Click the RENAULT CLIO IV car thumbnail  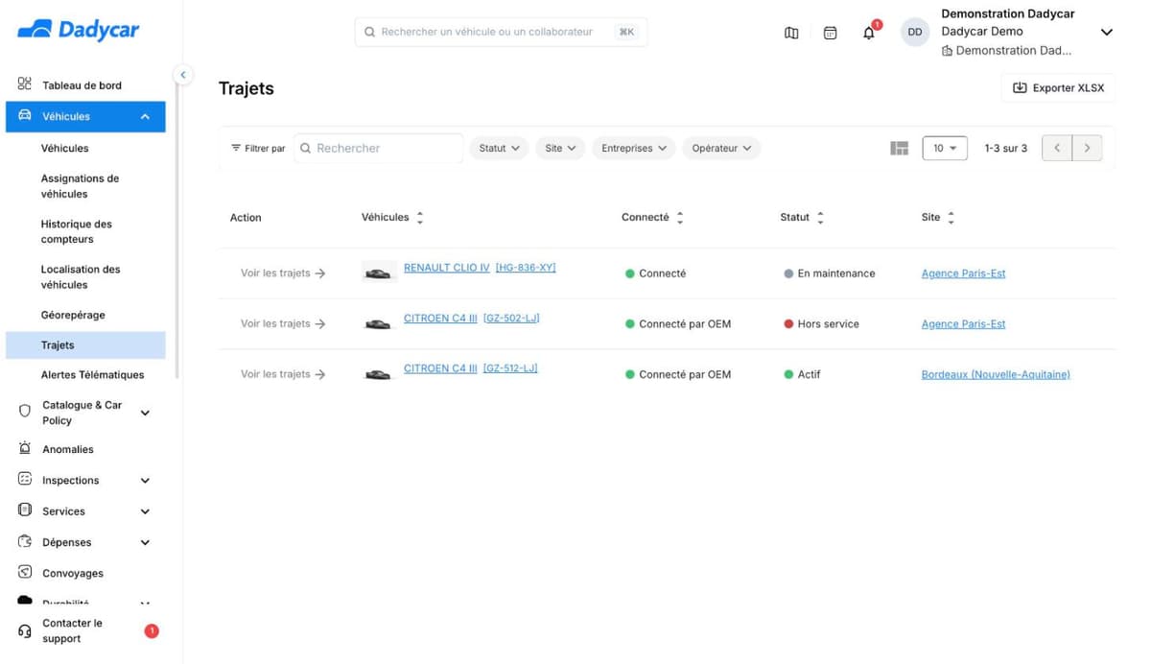point(379,273)
